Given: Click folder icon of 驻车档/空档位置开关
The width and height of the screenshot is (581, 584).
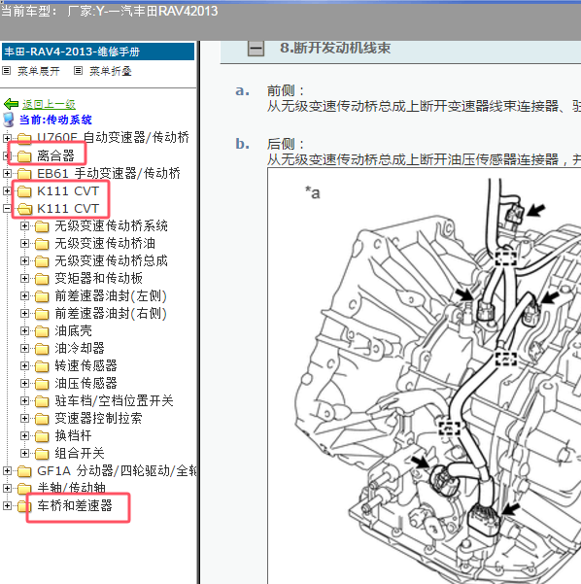Looking at the screenshot, I should (42, 401).
